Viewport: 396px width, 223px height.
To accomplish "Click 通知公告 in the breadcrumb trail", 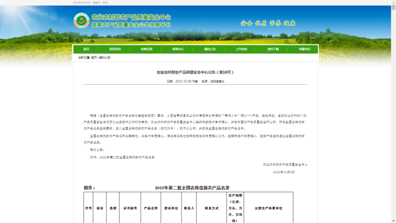I will click(x=105, y=57).
